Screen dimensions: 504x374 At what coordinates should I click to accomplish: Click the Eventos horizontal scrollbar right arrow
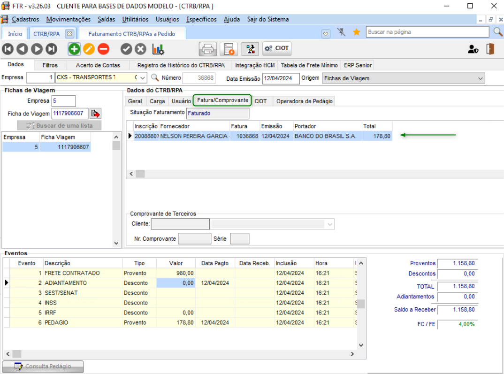click(x=352, y=354)
